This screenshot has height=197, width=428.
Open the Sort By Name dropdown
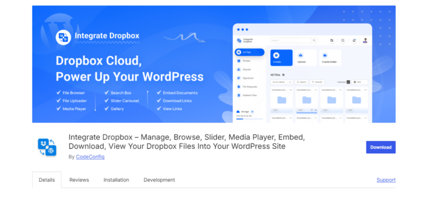tap(281, 82)
